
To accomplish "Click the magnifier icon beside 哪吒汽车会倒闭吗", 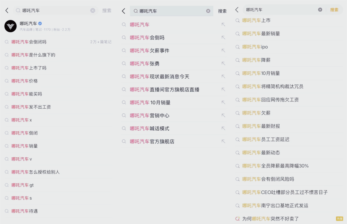I will [x=7, y=42].
